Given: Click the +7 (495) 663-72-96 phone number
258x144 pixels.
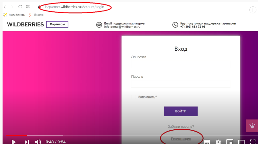Looking at the screenshot, I should pyautogui.click(x=193, y=27).
